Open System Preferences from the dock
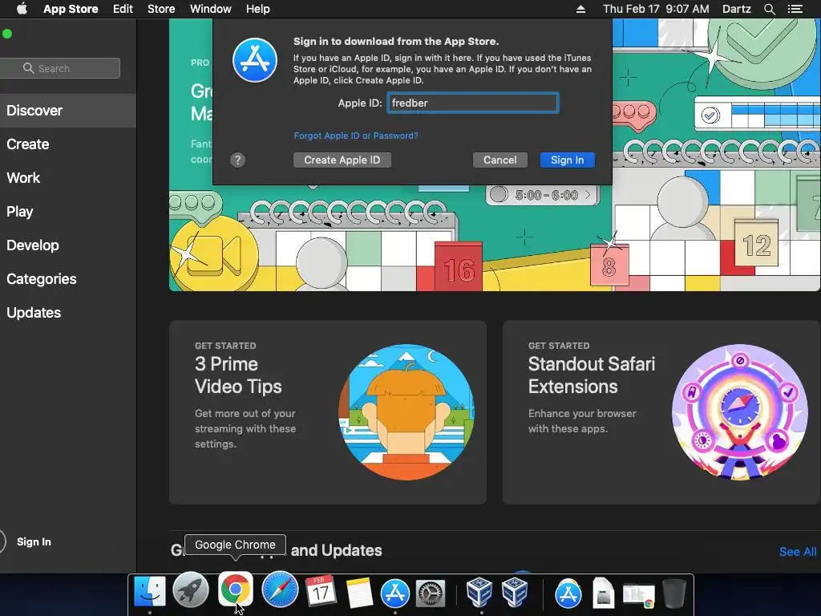821x616 pixels. coord(431,594)
